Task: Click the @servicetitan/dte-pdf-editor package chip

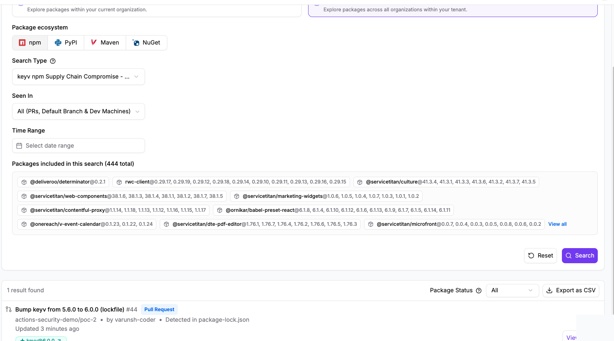Action: 260,224
